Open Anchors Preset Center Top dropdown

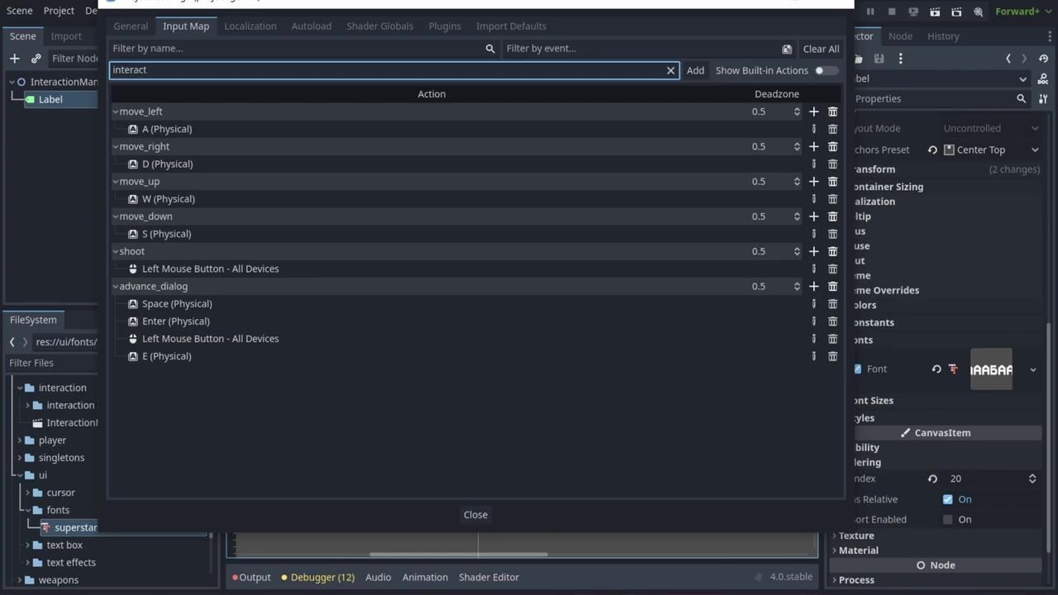[x=991, y=150]
